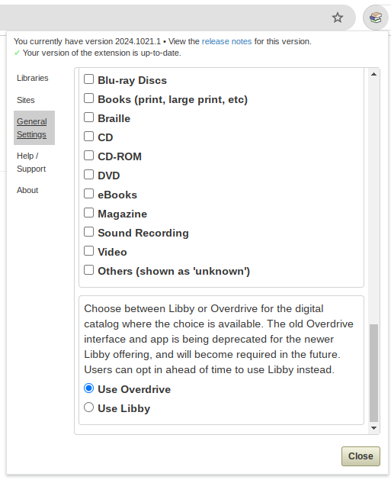Viewport: 391px width, 480px height.
Task: Tick the Sound Recording checkbox
Action: coord(88,232)
